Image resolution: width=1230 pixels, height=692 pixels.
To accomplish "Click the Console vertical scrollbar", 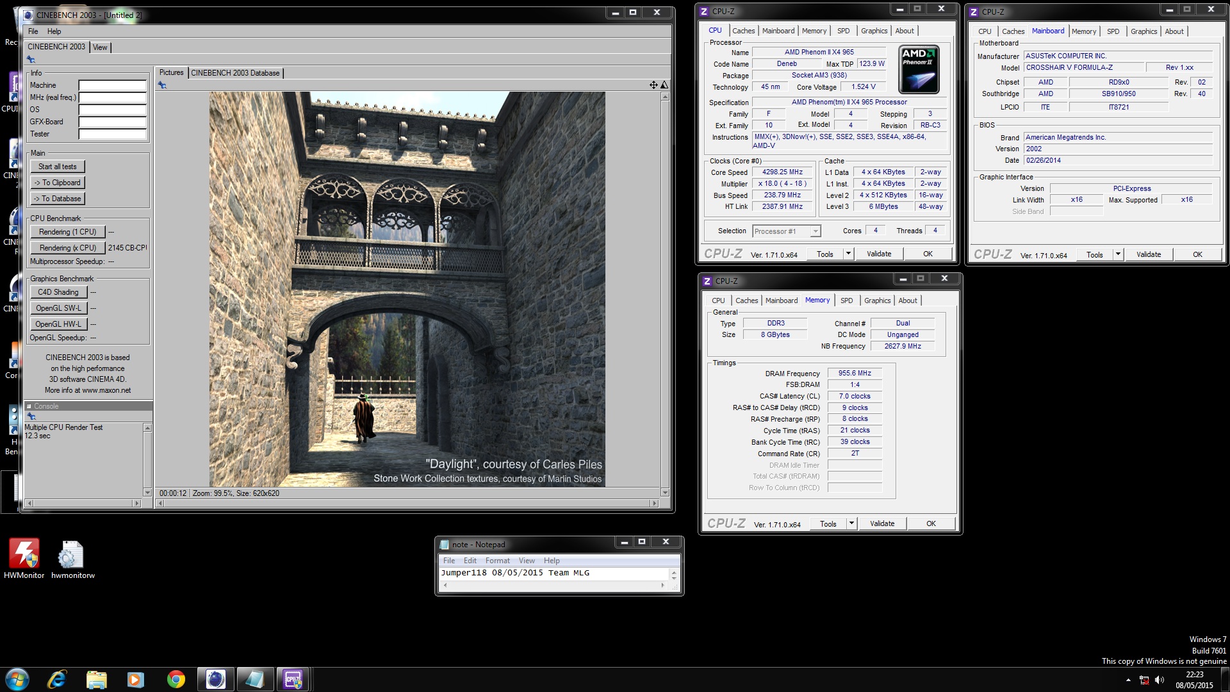I will pyautogui.click(x=147, y=460).
